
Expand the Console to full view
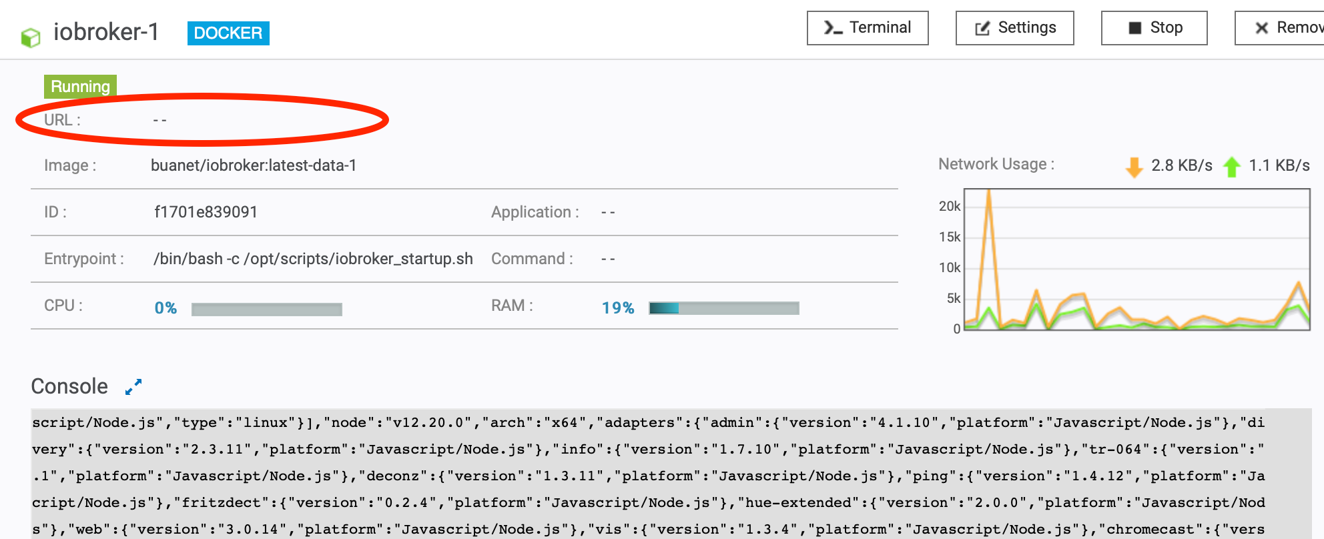point(133,387)
